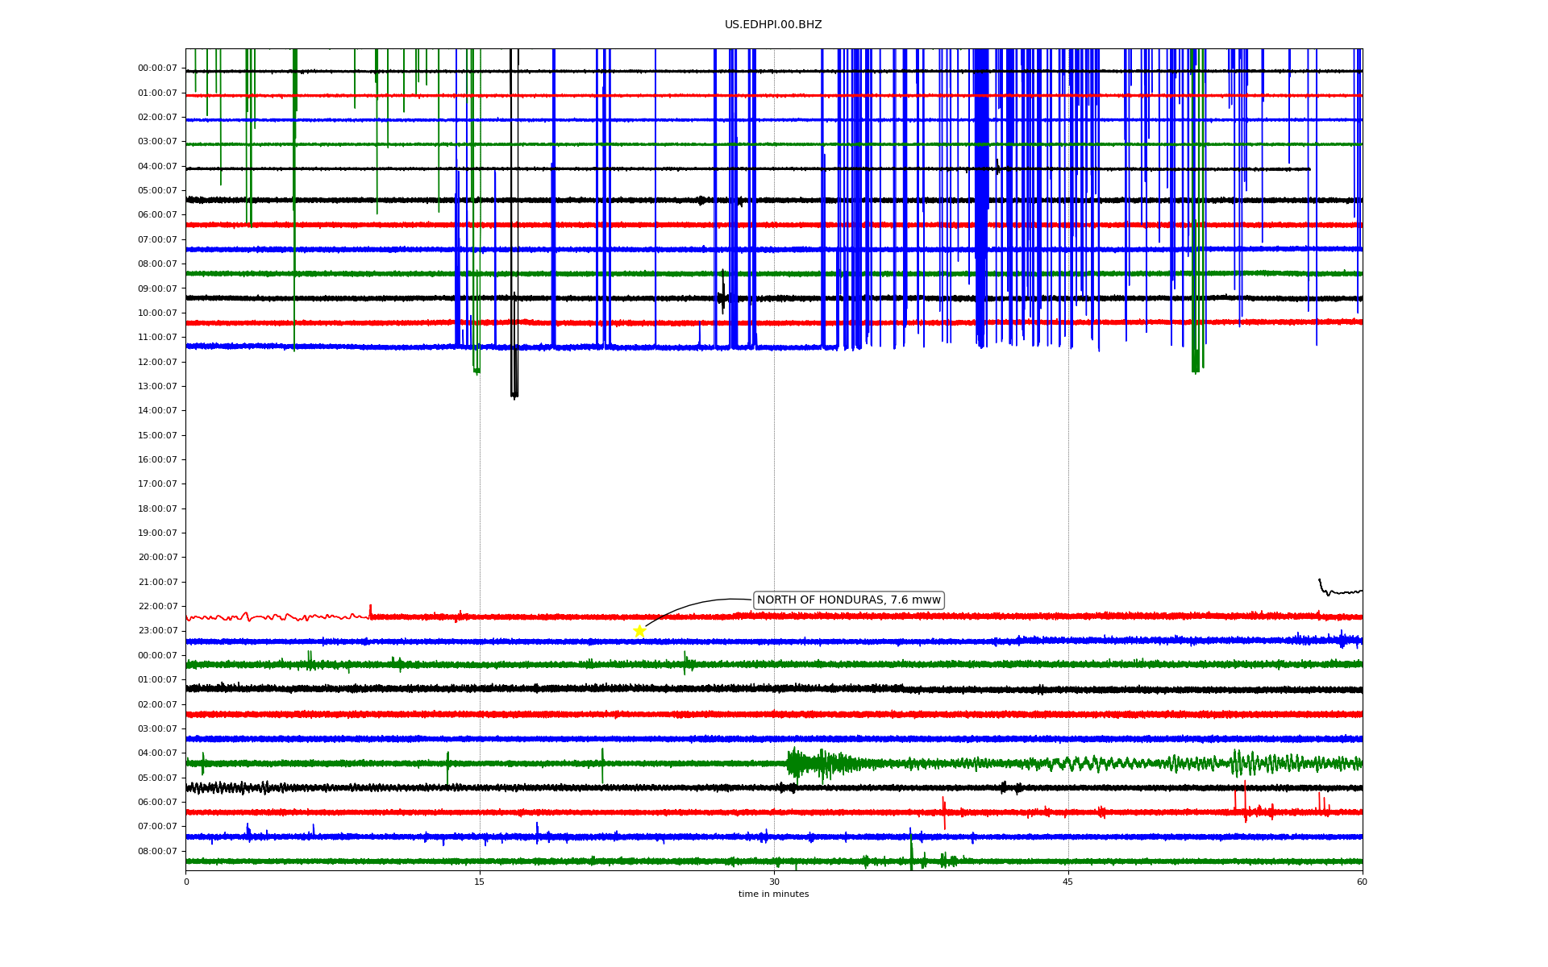
Task: Select the 23:00:07 time row label
Action: pos(157,631)
